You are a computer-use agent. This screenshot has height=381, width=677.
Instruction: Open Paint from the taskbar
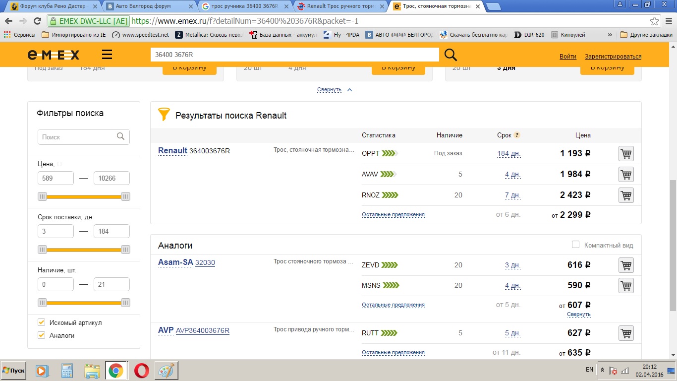pyautogui.click(x=166, y=371)
